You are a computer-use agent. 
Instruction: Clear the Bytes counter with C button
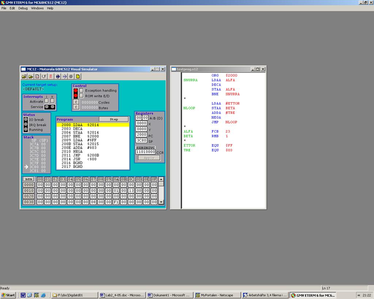coord(76,107)
